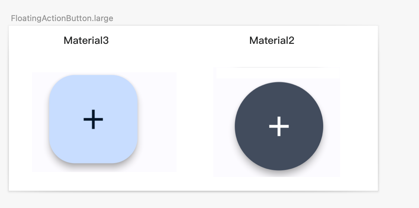Click the black plus icon in the Material3 button
The height and width of the screenshot is (208, 419).
click(93, 119)
